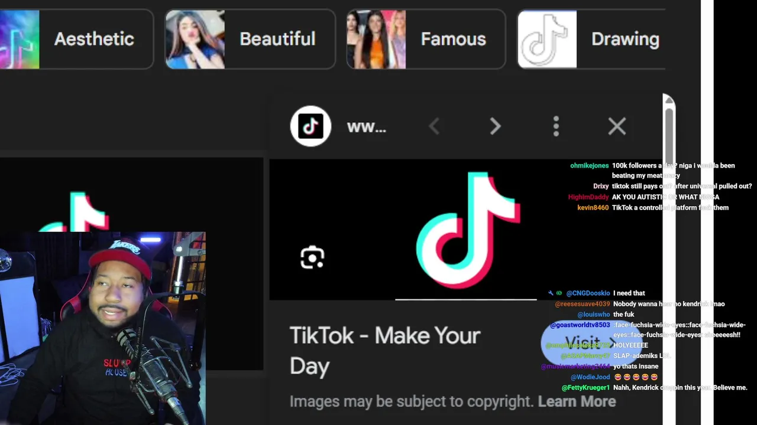Viewport: 757px width, 425px height.
Task: Click the webcam overlay of the streamer
Action: [103, 329]
